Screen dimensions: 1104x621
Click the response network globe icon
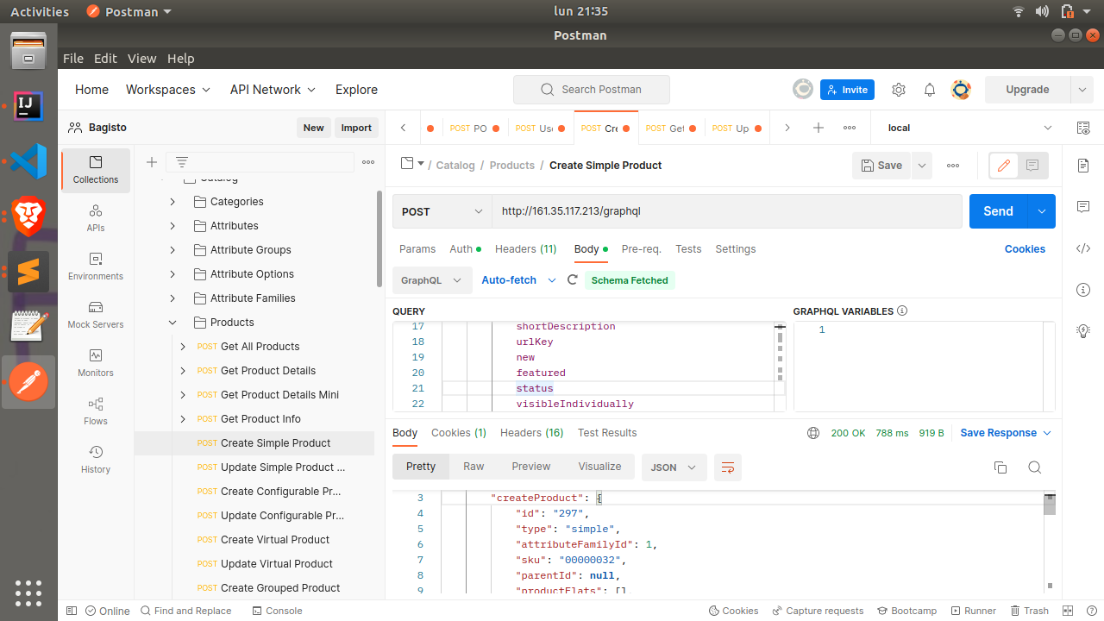(813, 433)
